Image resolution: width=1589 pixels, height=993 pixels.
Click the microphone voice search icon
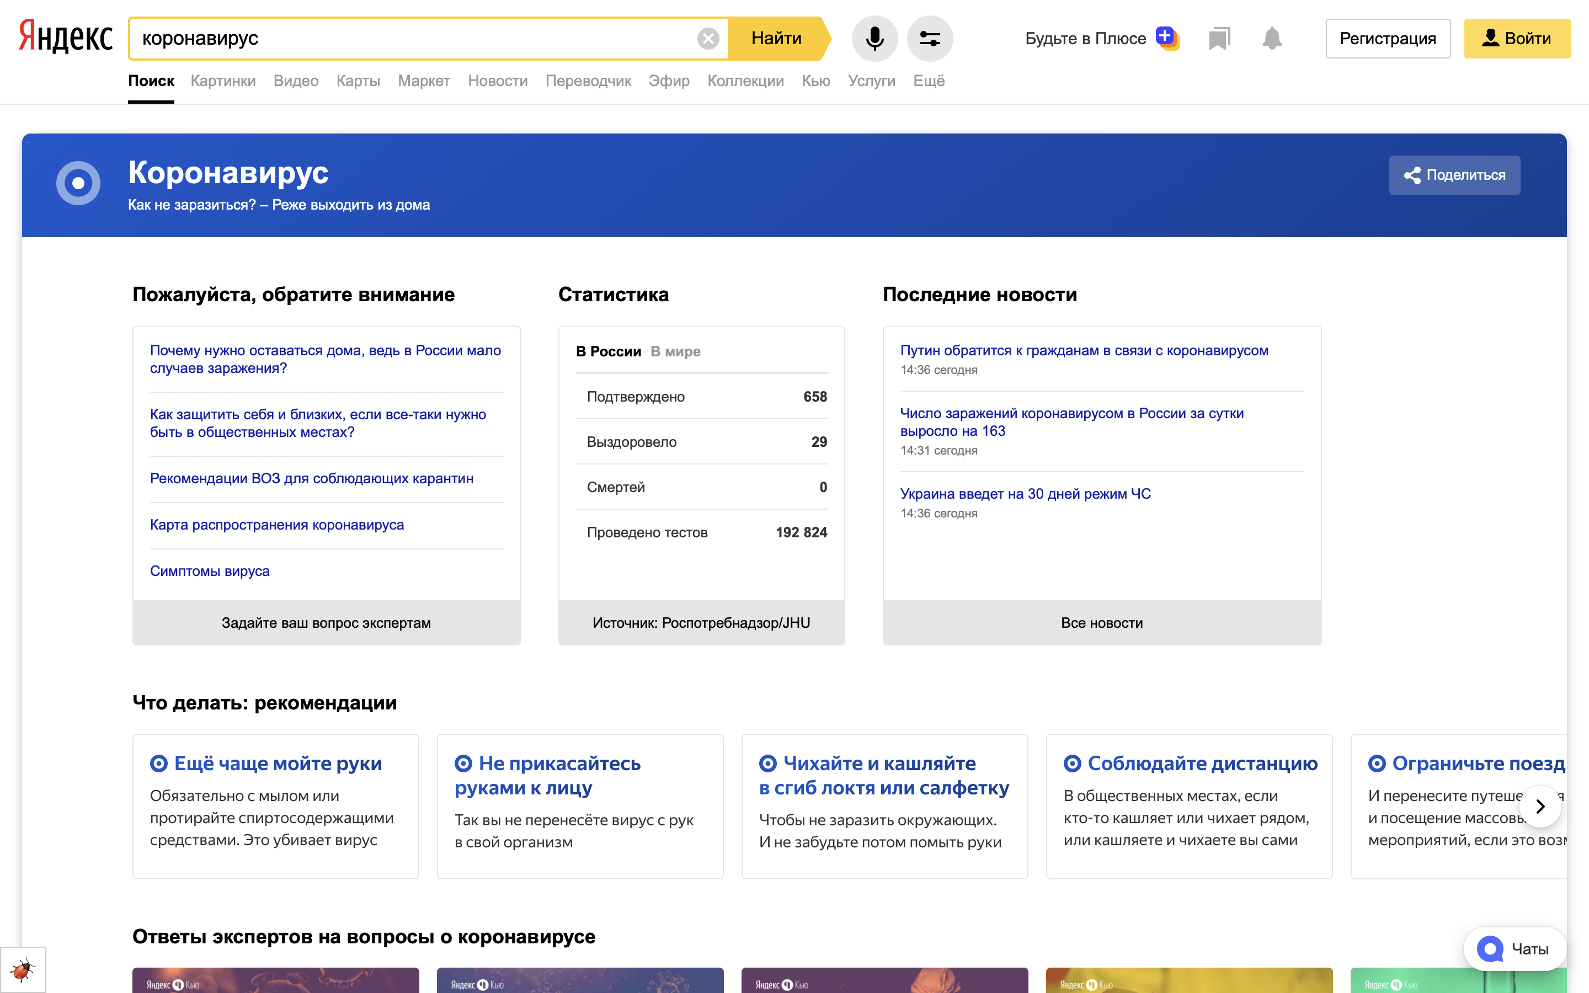pos(874,38)
